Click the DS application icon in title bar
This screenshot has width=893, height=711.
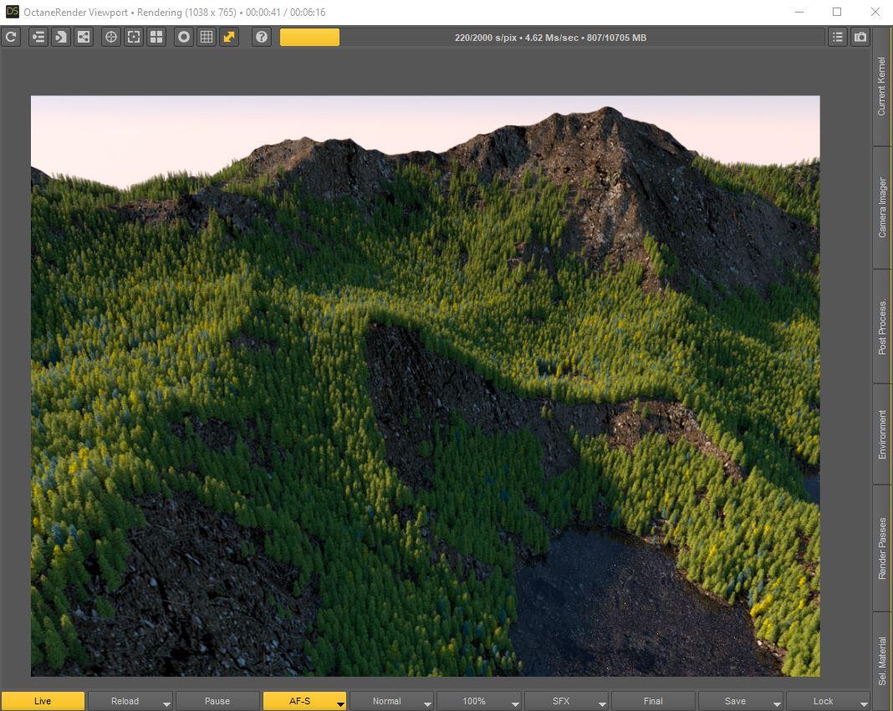tap(12, 12)
